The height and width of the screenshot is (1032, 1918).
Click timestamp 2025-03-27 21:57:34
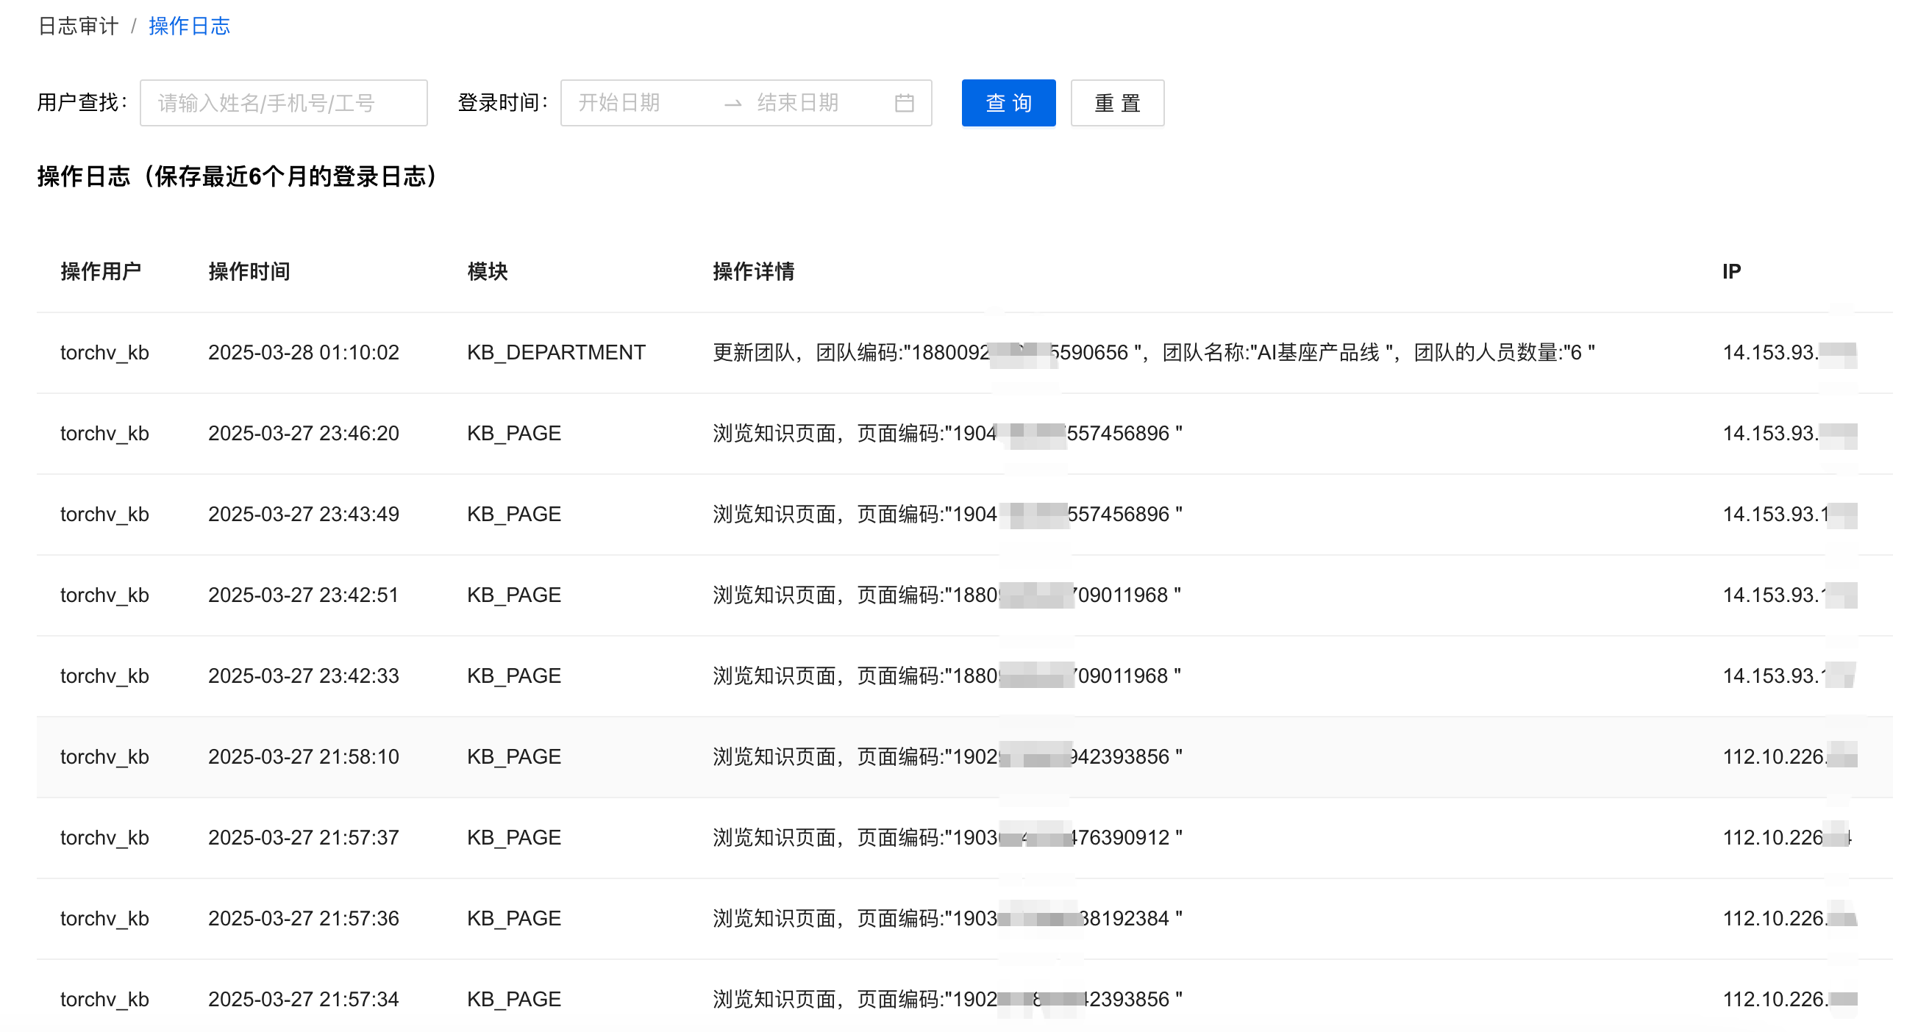pos(304,1000)
